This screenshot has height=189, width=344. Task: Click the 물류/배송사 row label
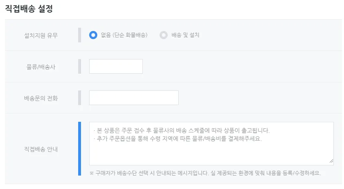click(41, 67)
